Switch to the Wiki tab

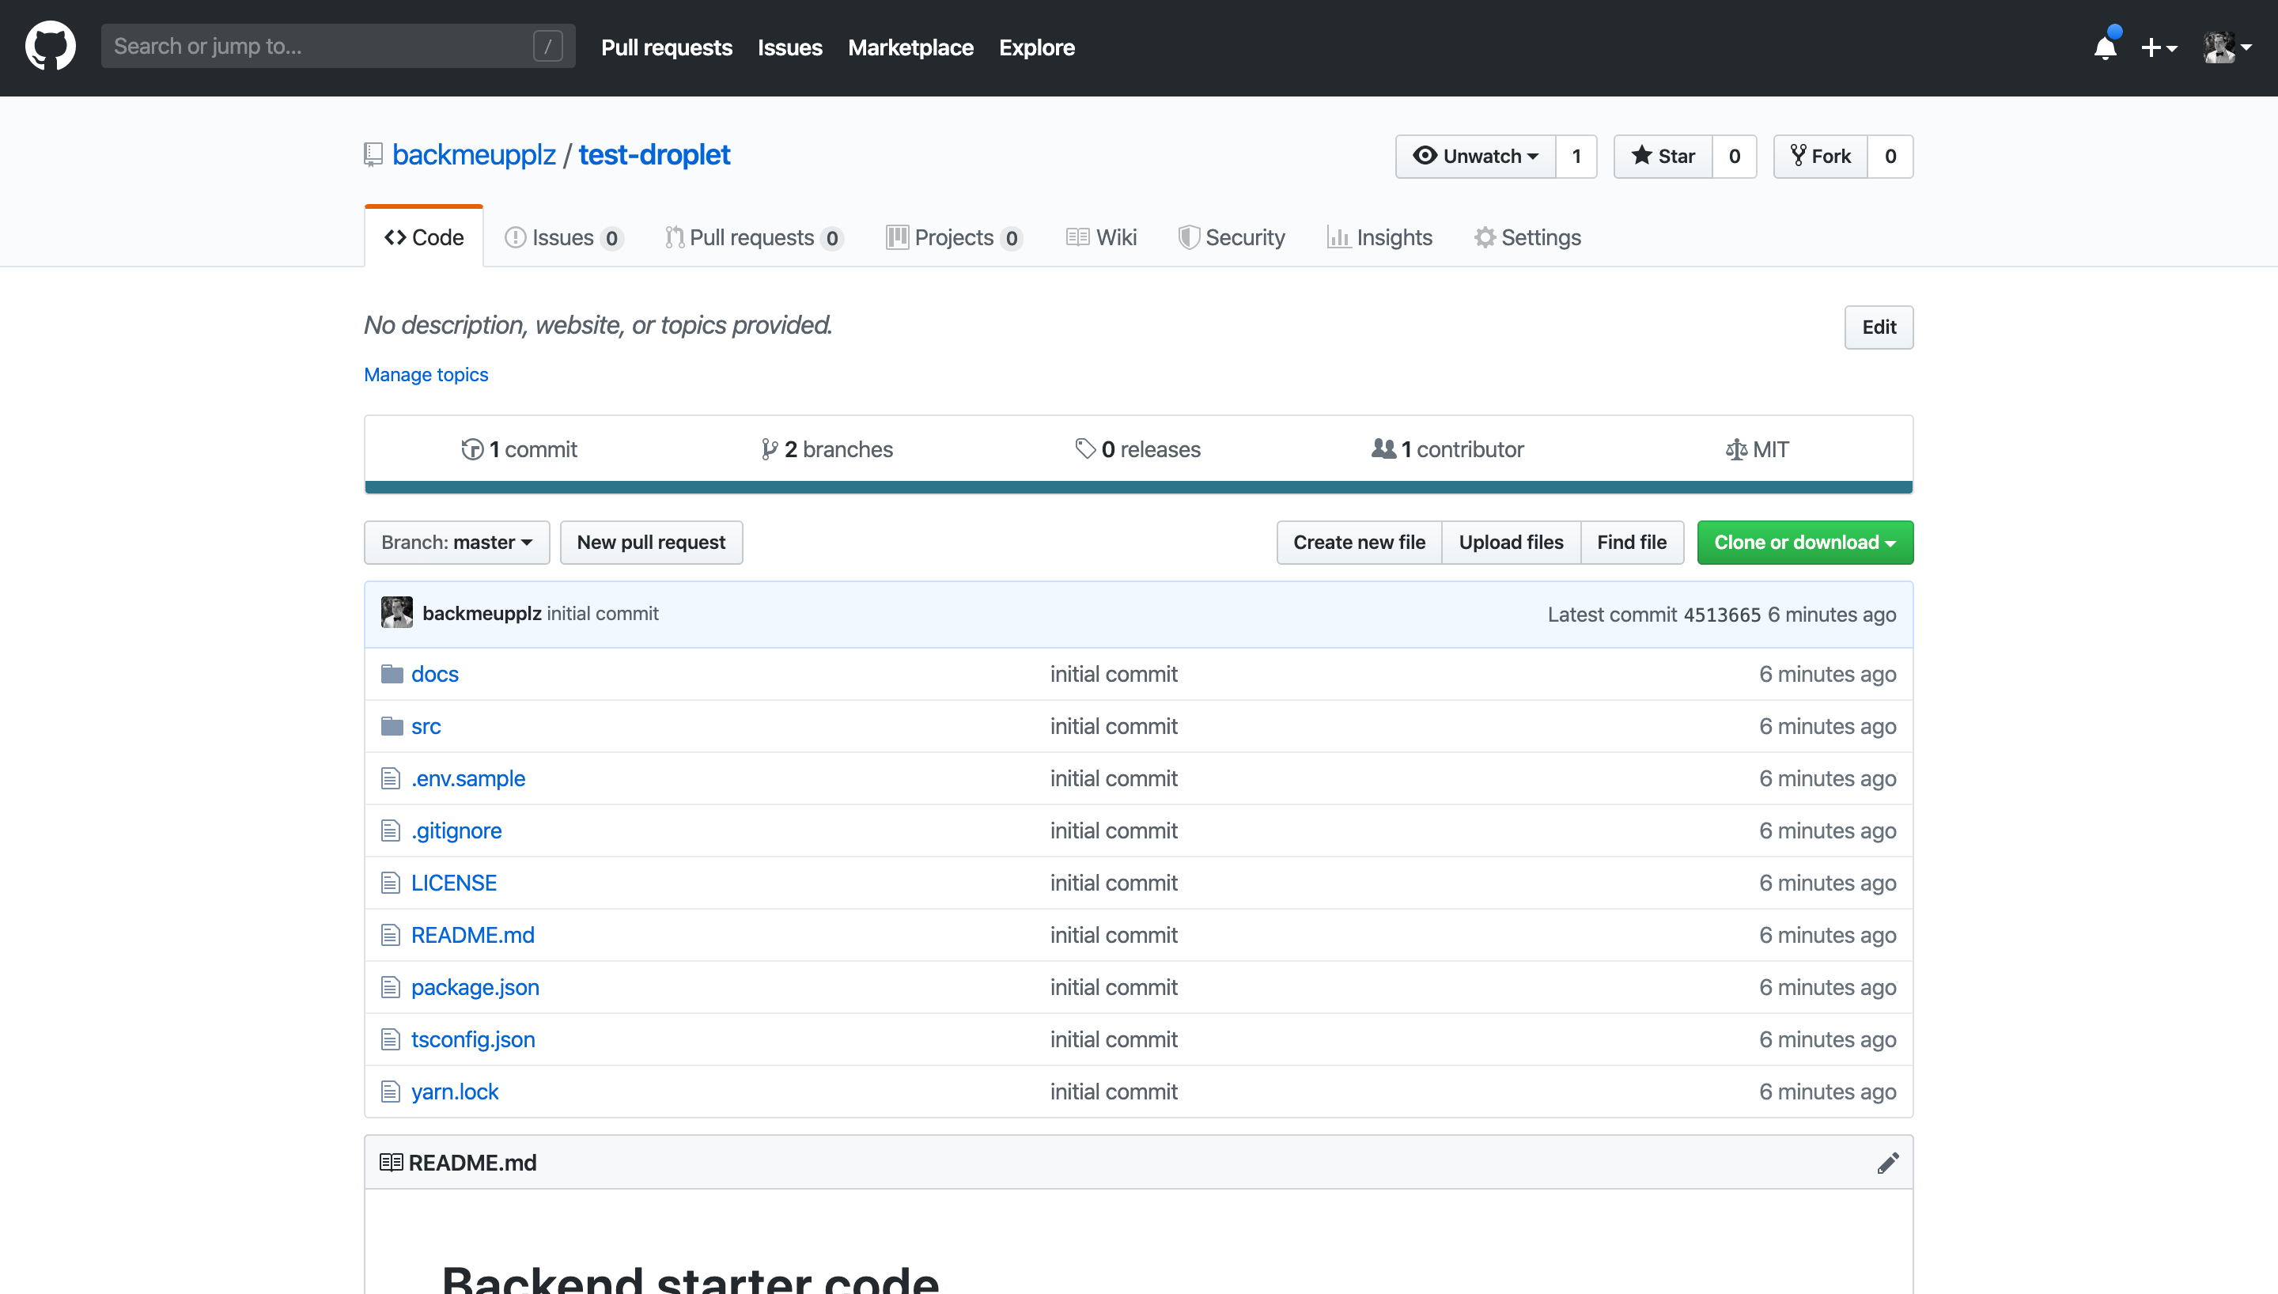[1102, 237]
